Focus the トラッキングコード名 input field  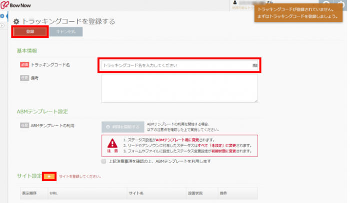175,65
